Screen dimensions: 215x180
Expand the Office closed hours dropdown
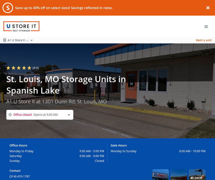click(x=40, y=115)
